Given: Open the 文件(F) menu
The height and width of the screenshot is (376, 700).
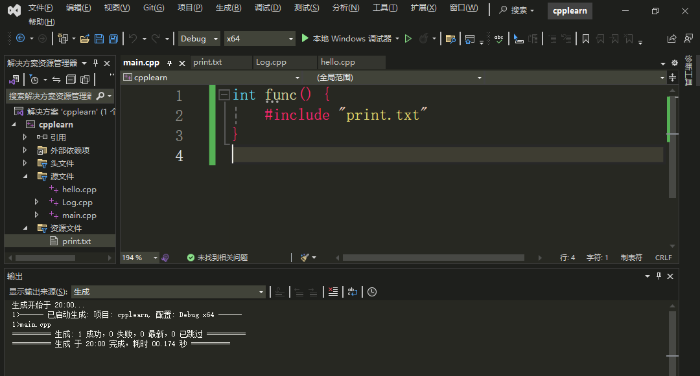Looking at the screenshot, I should click(x=40, y=8).
